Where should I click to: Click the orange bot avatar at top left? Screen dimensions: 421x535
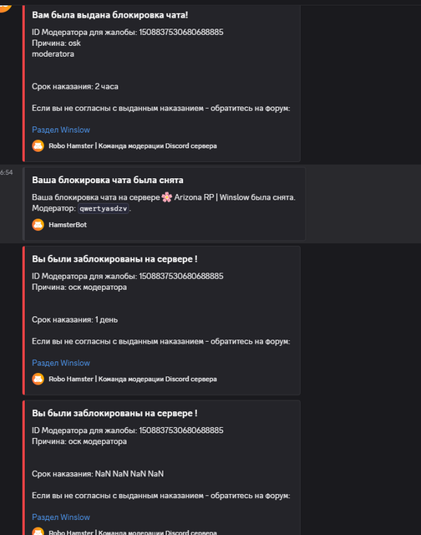point(5,8)
